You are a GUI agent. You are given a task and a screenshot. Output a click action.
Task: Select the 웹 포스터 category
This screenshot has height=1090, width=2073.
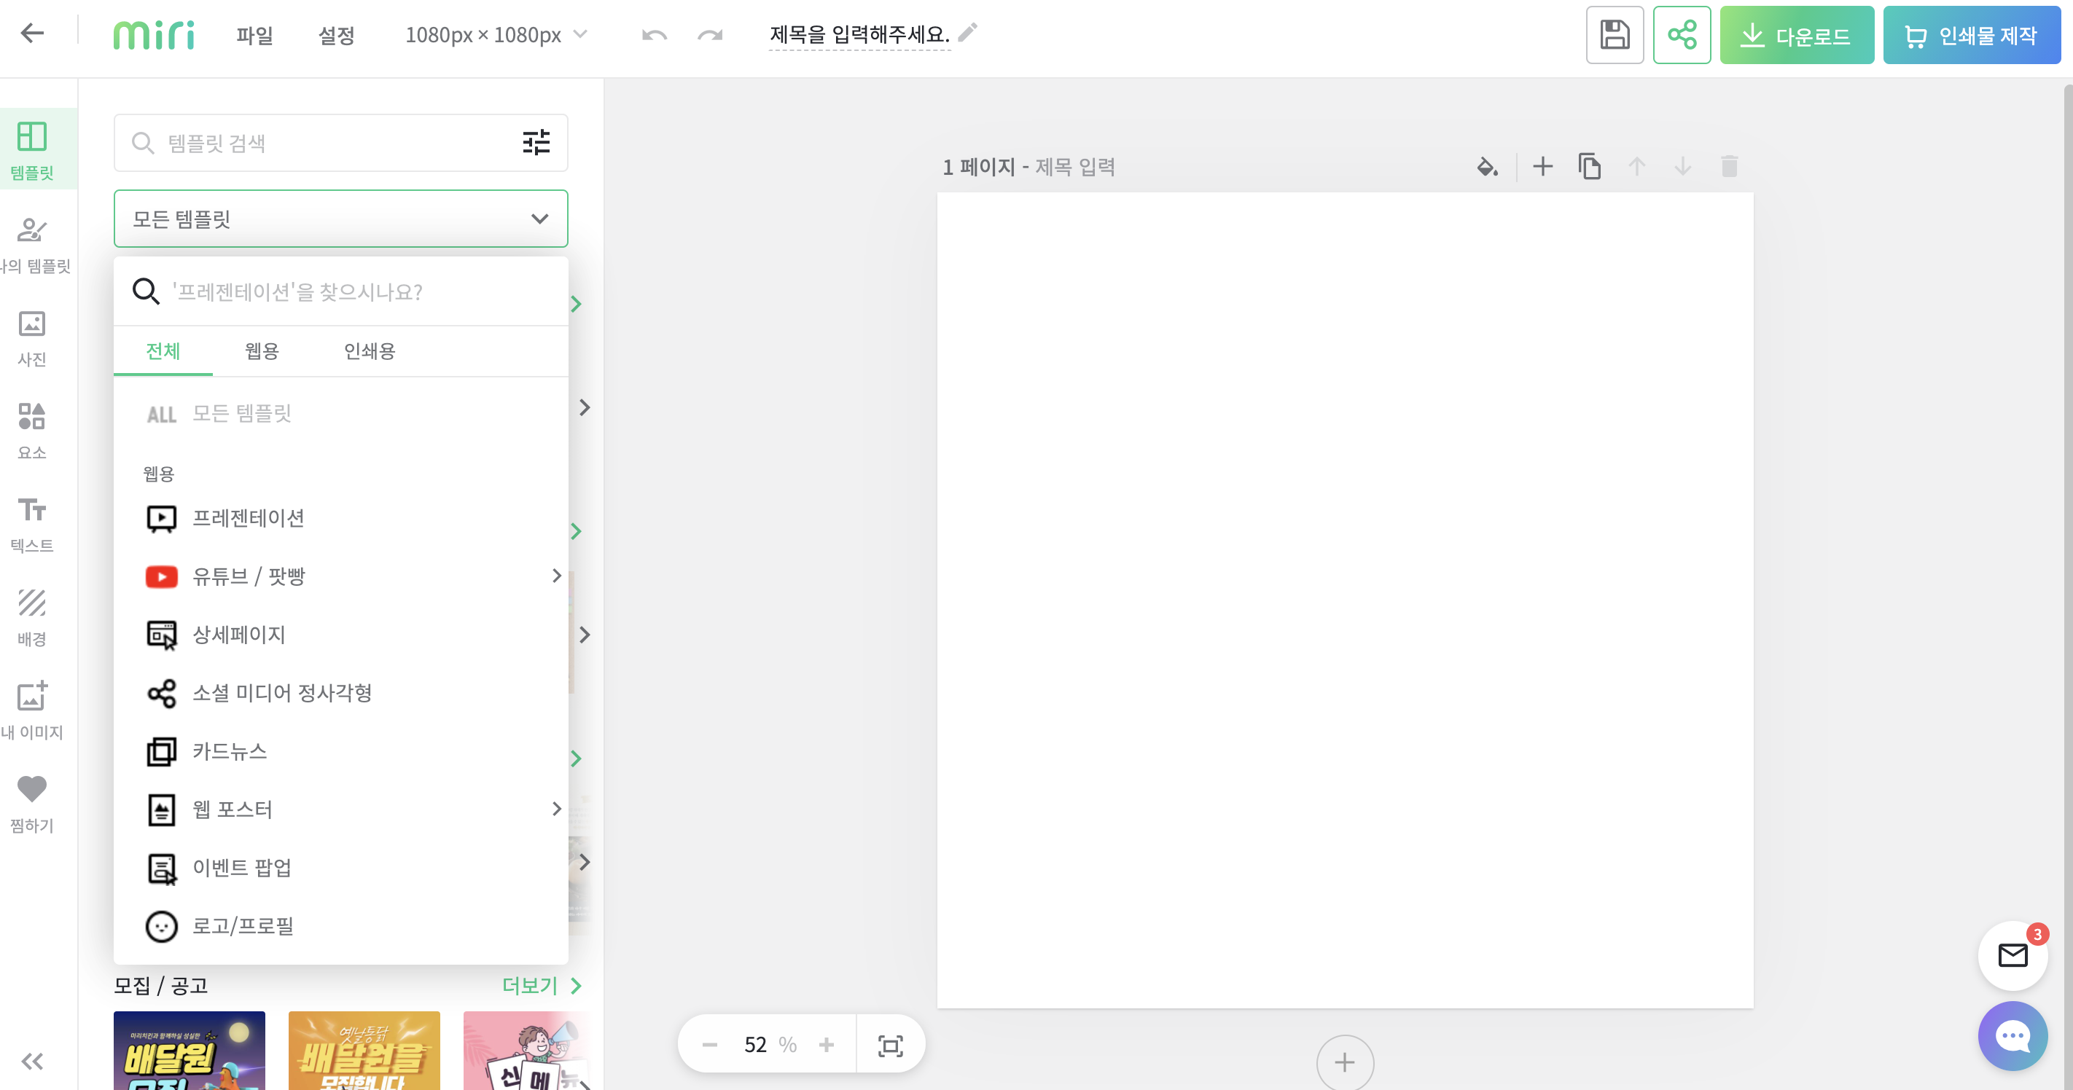point(340,809)
